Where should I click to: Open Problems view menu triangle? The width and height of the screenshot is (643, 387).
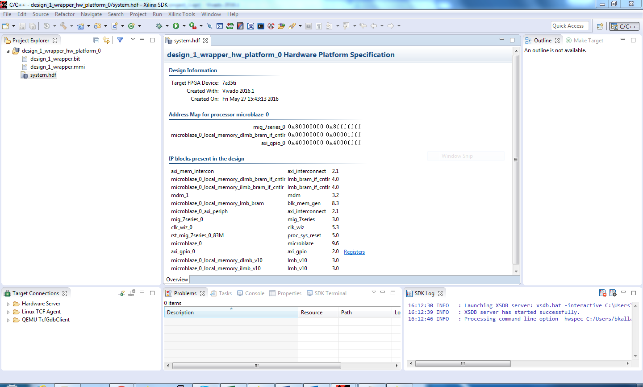373,292
